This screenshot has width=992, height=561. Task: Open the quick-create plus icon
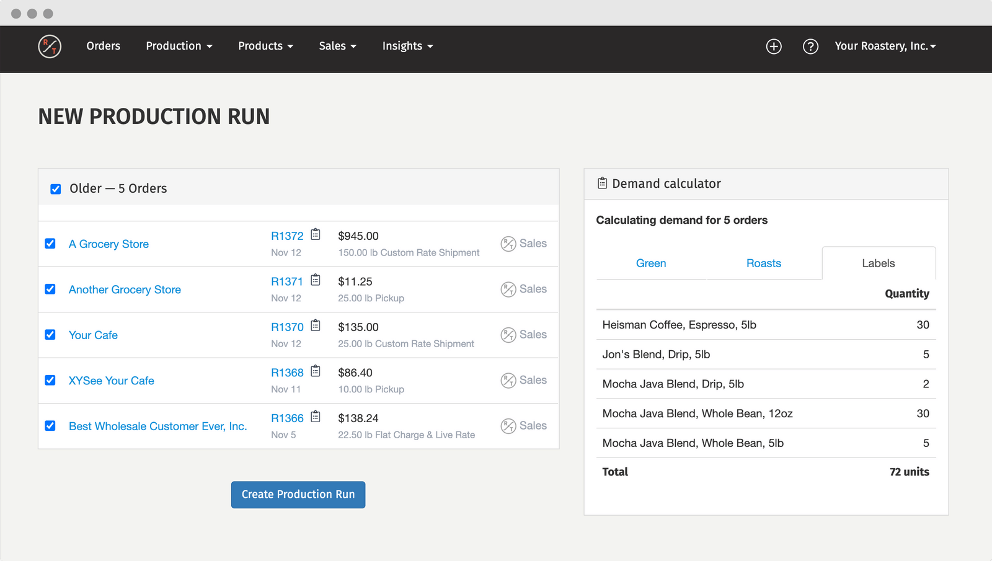[773, 46]
